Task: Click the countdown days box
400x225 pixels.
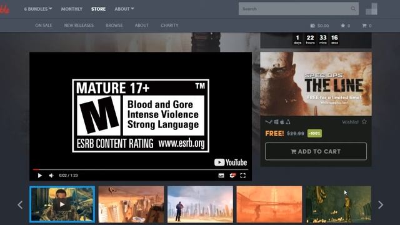Action: click(297, 39)
